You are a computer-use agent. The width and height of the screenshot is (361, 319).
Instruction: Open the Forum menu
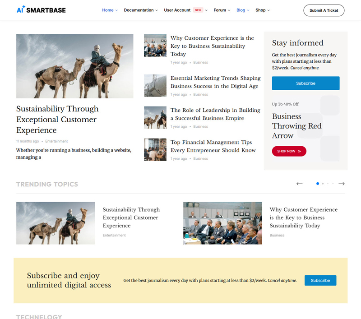[x=222, y=10]
